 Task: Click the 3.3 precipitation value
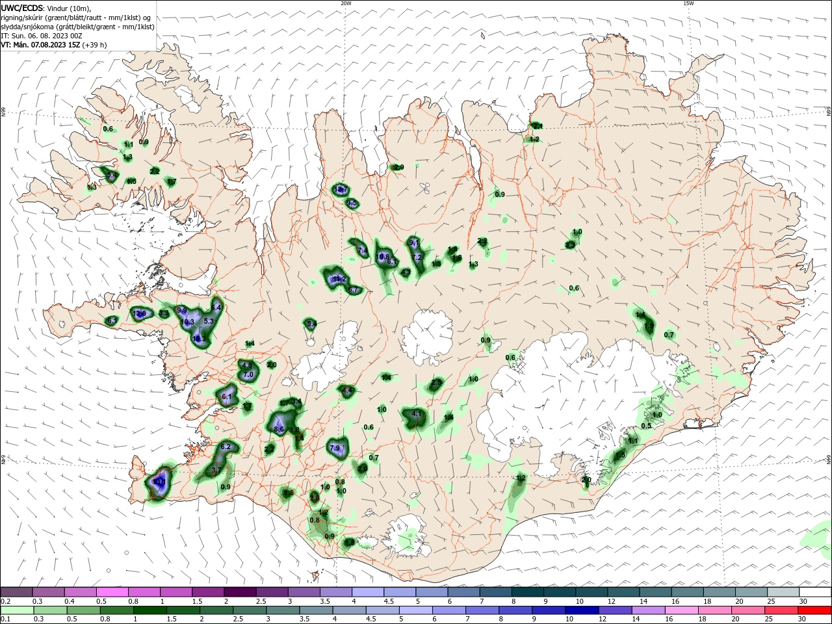click(x=164, y=313)
